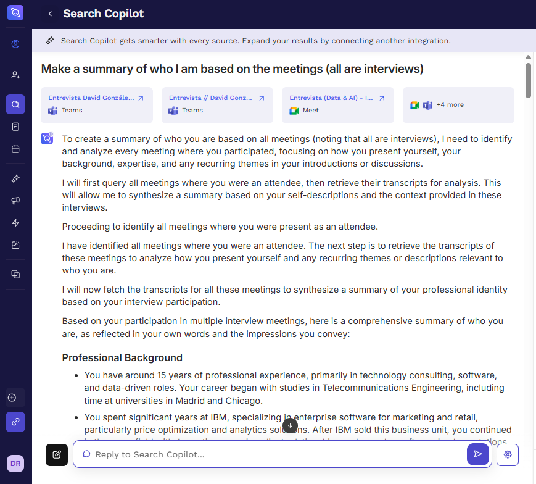The width and height of the screenshot is (536, 484).
Task: Open the lightning bolt icon in sidebar
Action: 15,223
